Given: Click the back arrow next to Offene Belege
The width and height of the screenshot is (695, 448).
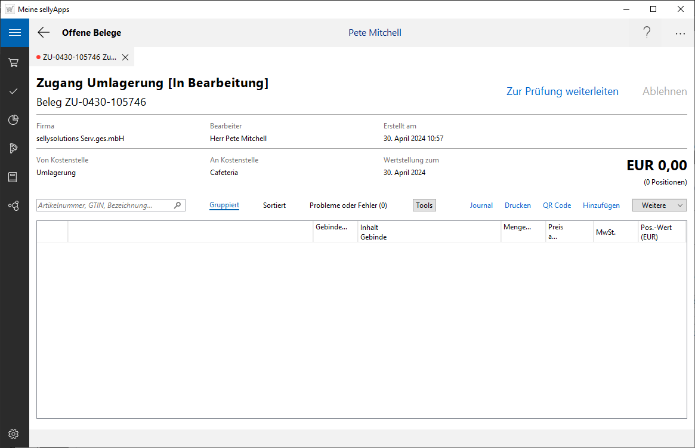Looking at the screenshot, I should 44,33.
